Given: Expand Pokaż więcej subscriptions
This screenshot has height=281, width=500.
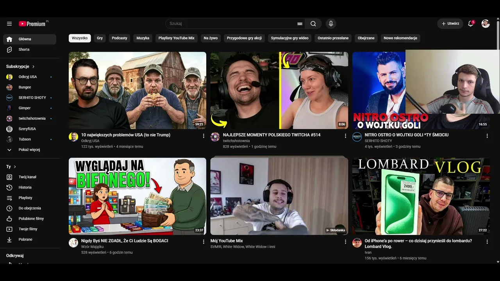Looking at the screenshot, I should (30, 150).
